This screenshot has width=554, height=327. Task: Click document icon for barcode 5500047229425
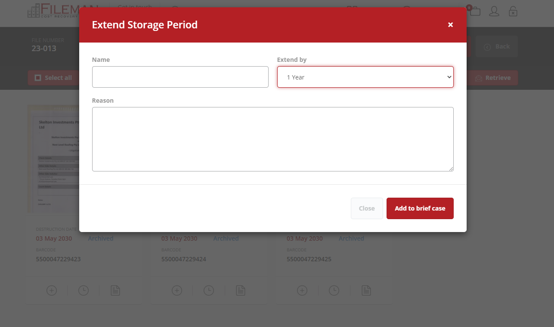coord(366,290)
